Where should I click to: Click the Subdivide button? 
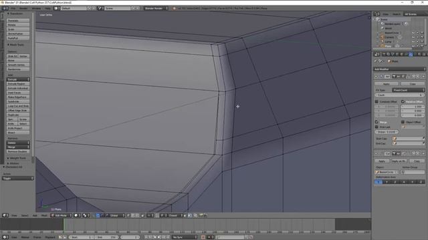click(x=18, y=101)
